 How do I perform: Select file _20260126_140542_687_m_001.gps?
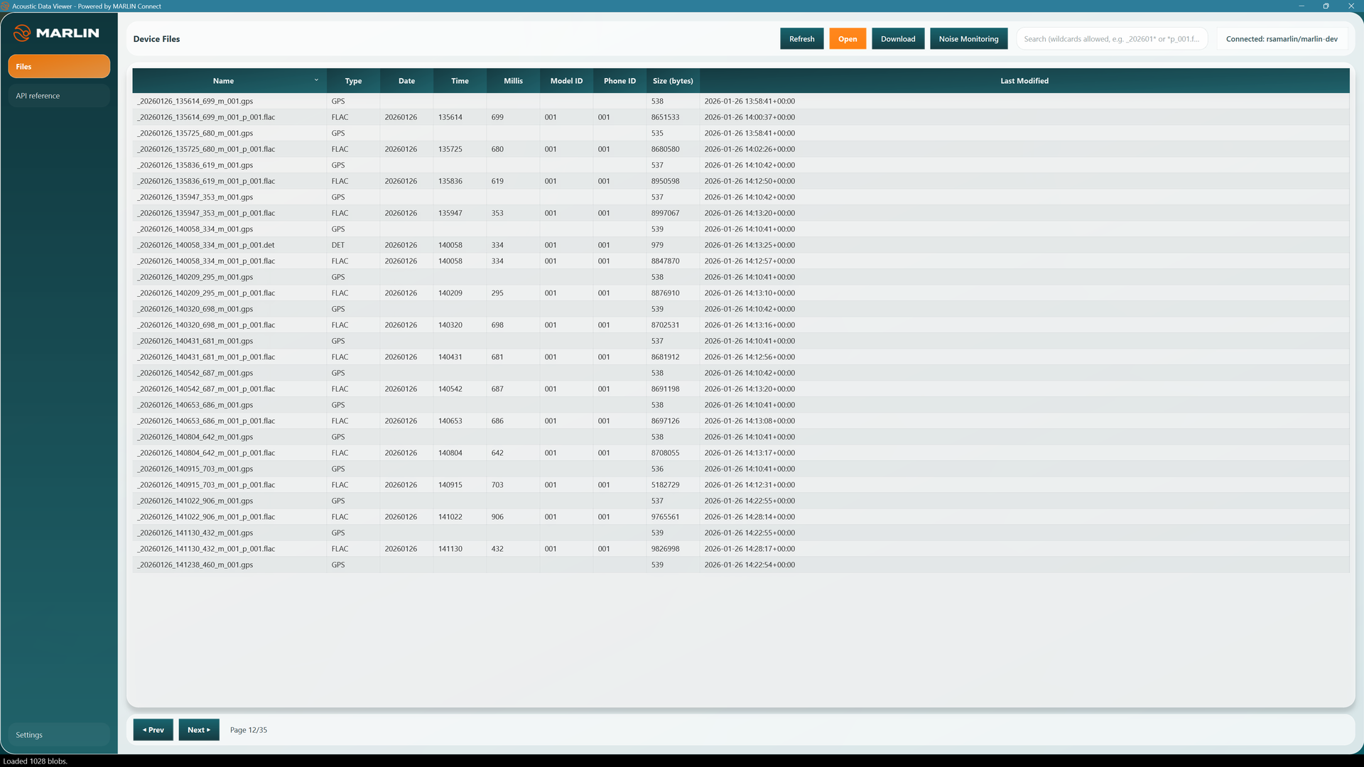195,373
